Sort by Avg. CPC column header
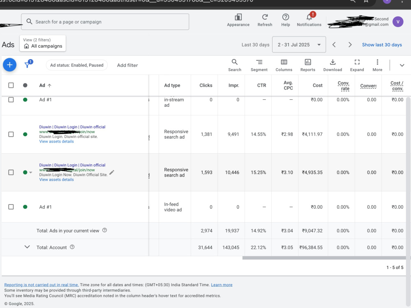The width and height of the screenshot is (411, 308). coord(288,85)
